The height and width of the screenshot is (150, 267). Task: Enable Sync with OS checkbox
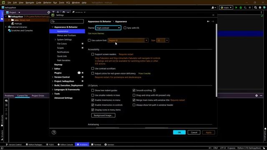pyautogui.click(x=125, y=28)
